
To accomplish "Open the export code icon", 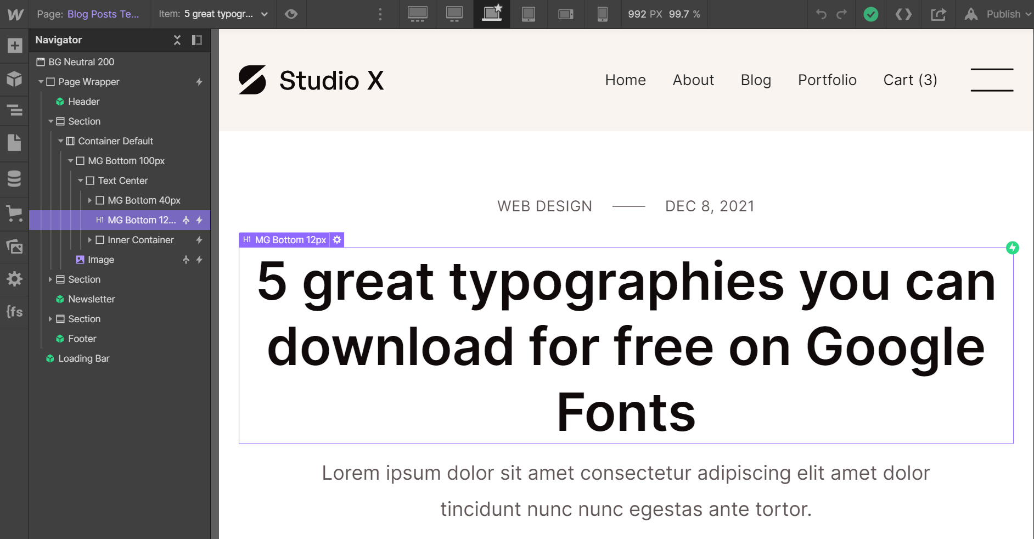I will [903, 14].
